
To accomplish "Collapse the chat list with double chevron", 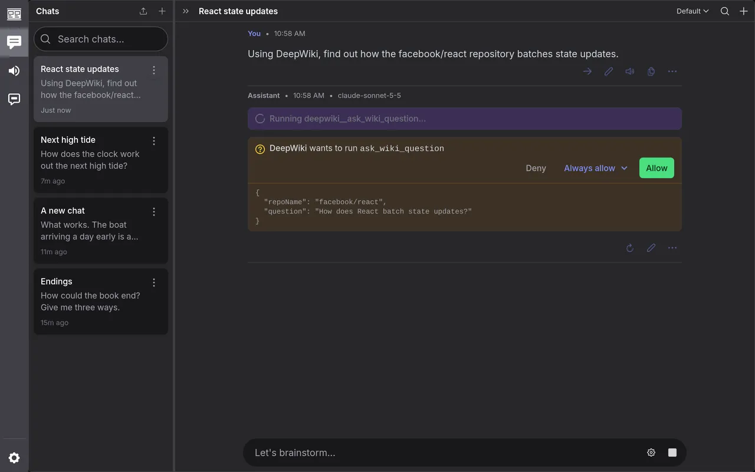I will 186,11.
